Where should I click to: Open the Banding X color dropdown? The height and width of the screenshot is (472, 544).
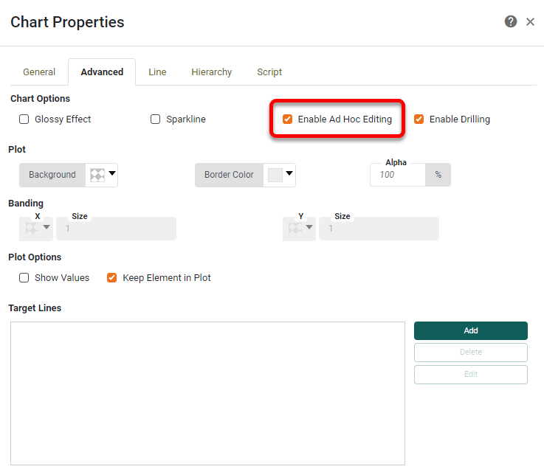pyautogui.click(x=47, y=229)
